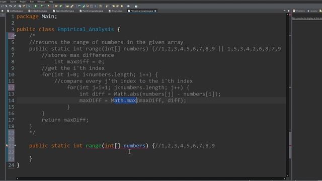Open the Javadoc view tab

point(312,11)
